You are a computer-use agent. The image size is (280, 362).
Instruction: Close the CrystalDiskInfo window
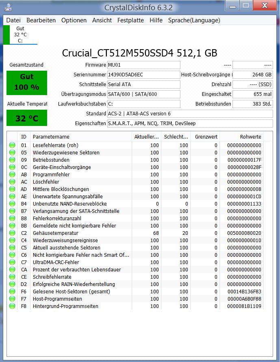point(265,6)
